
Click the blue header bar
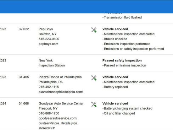pyautogui.click(x=86, y=7)
